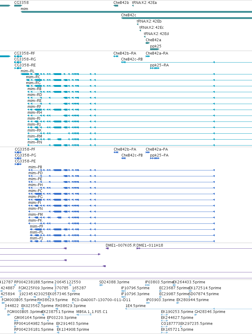The width and height of the screenshot is (252, 334).
Task: Select the 1E4.5prime EST label
Action: 136,306
